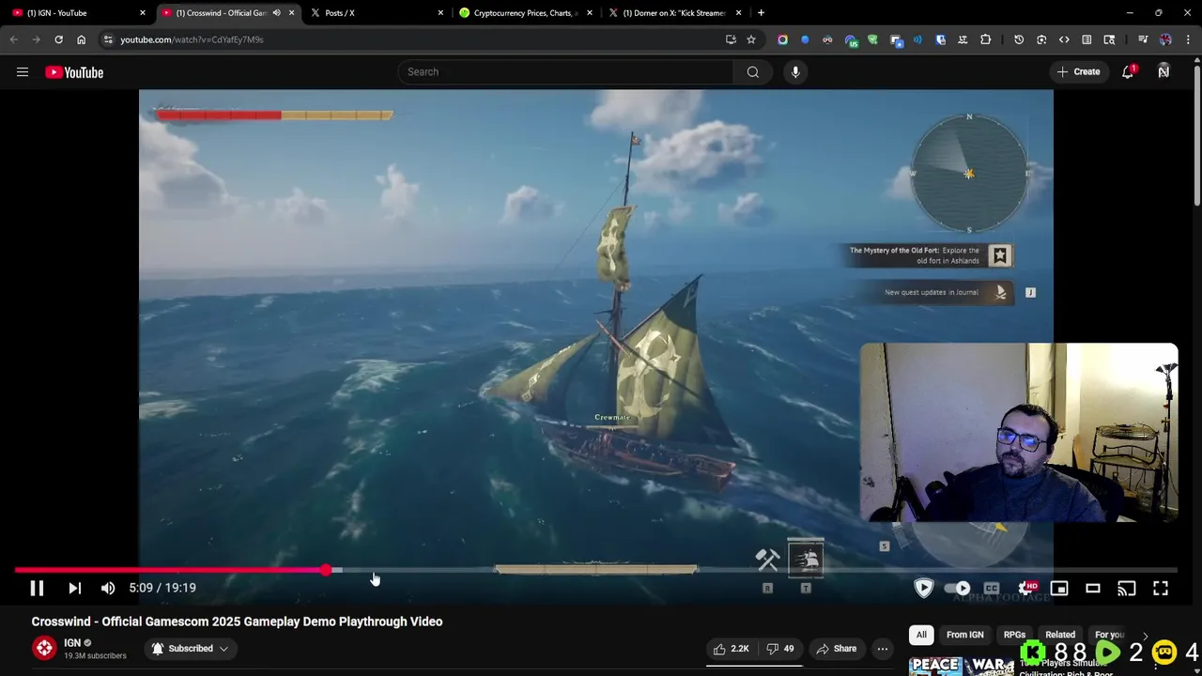
Task: Expand the Subscribed notification dropdown
Action: pos(190,649)
